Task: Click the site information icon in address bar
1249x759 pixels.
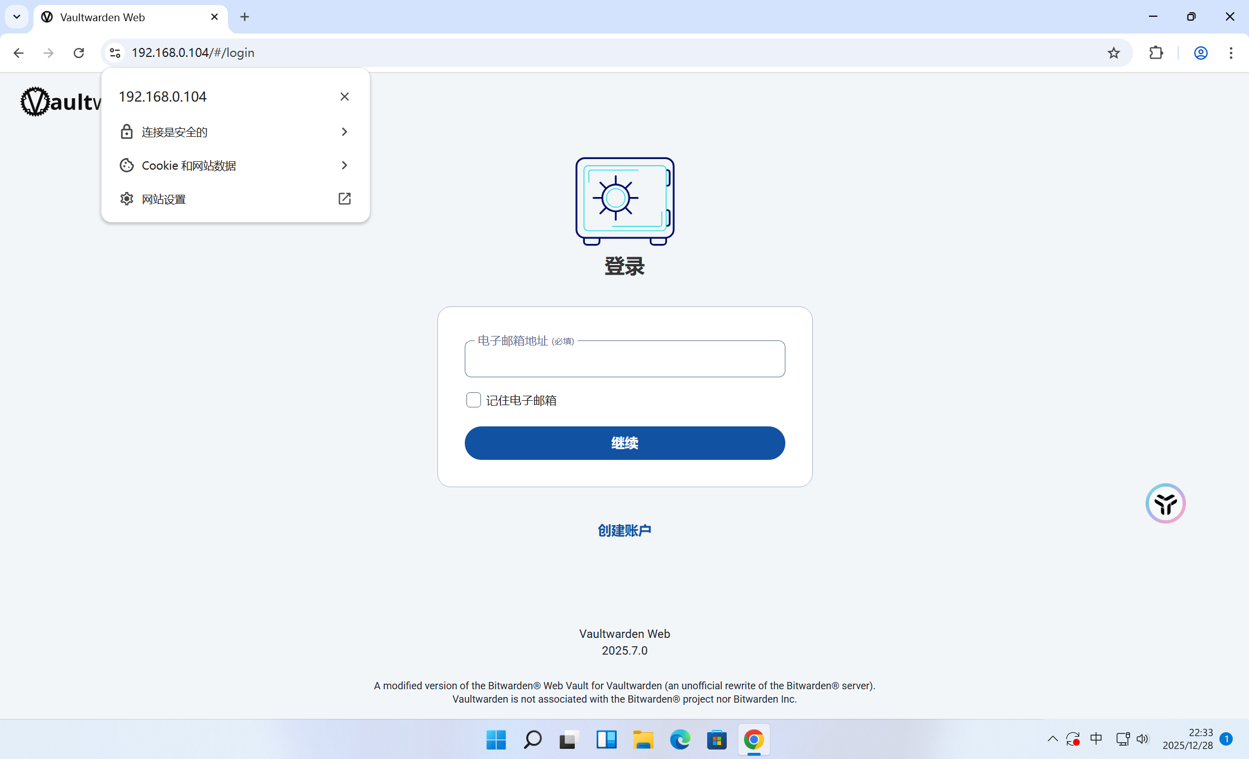Action: (x=115, y=52)
